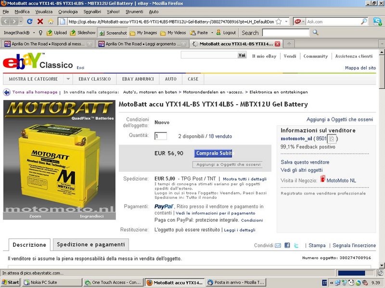Open ImageShack Slideshow
This screenshot has width=385, height=288.
coord(83,33)
